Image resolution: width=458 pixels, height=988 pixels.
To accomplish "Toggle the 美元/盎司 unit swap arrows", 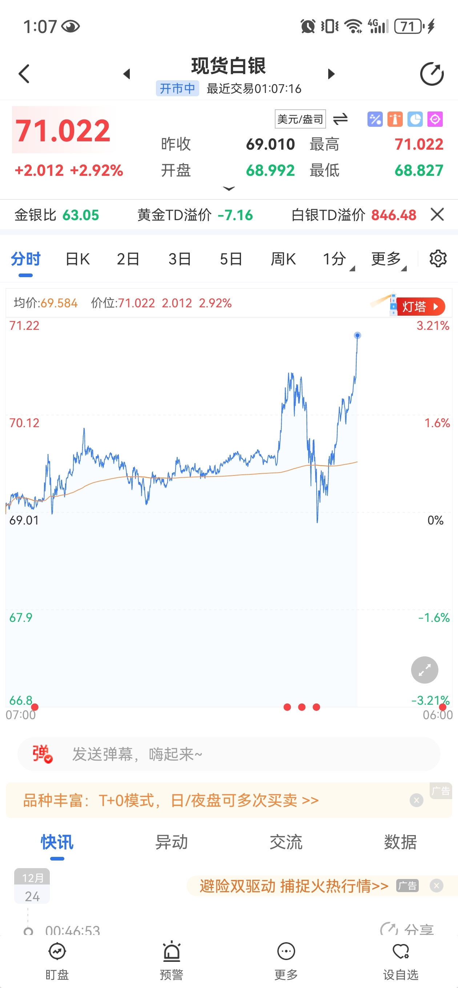I will coord(340,119).
